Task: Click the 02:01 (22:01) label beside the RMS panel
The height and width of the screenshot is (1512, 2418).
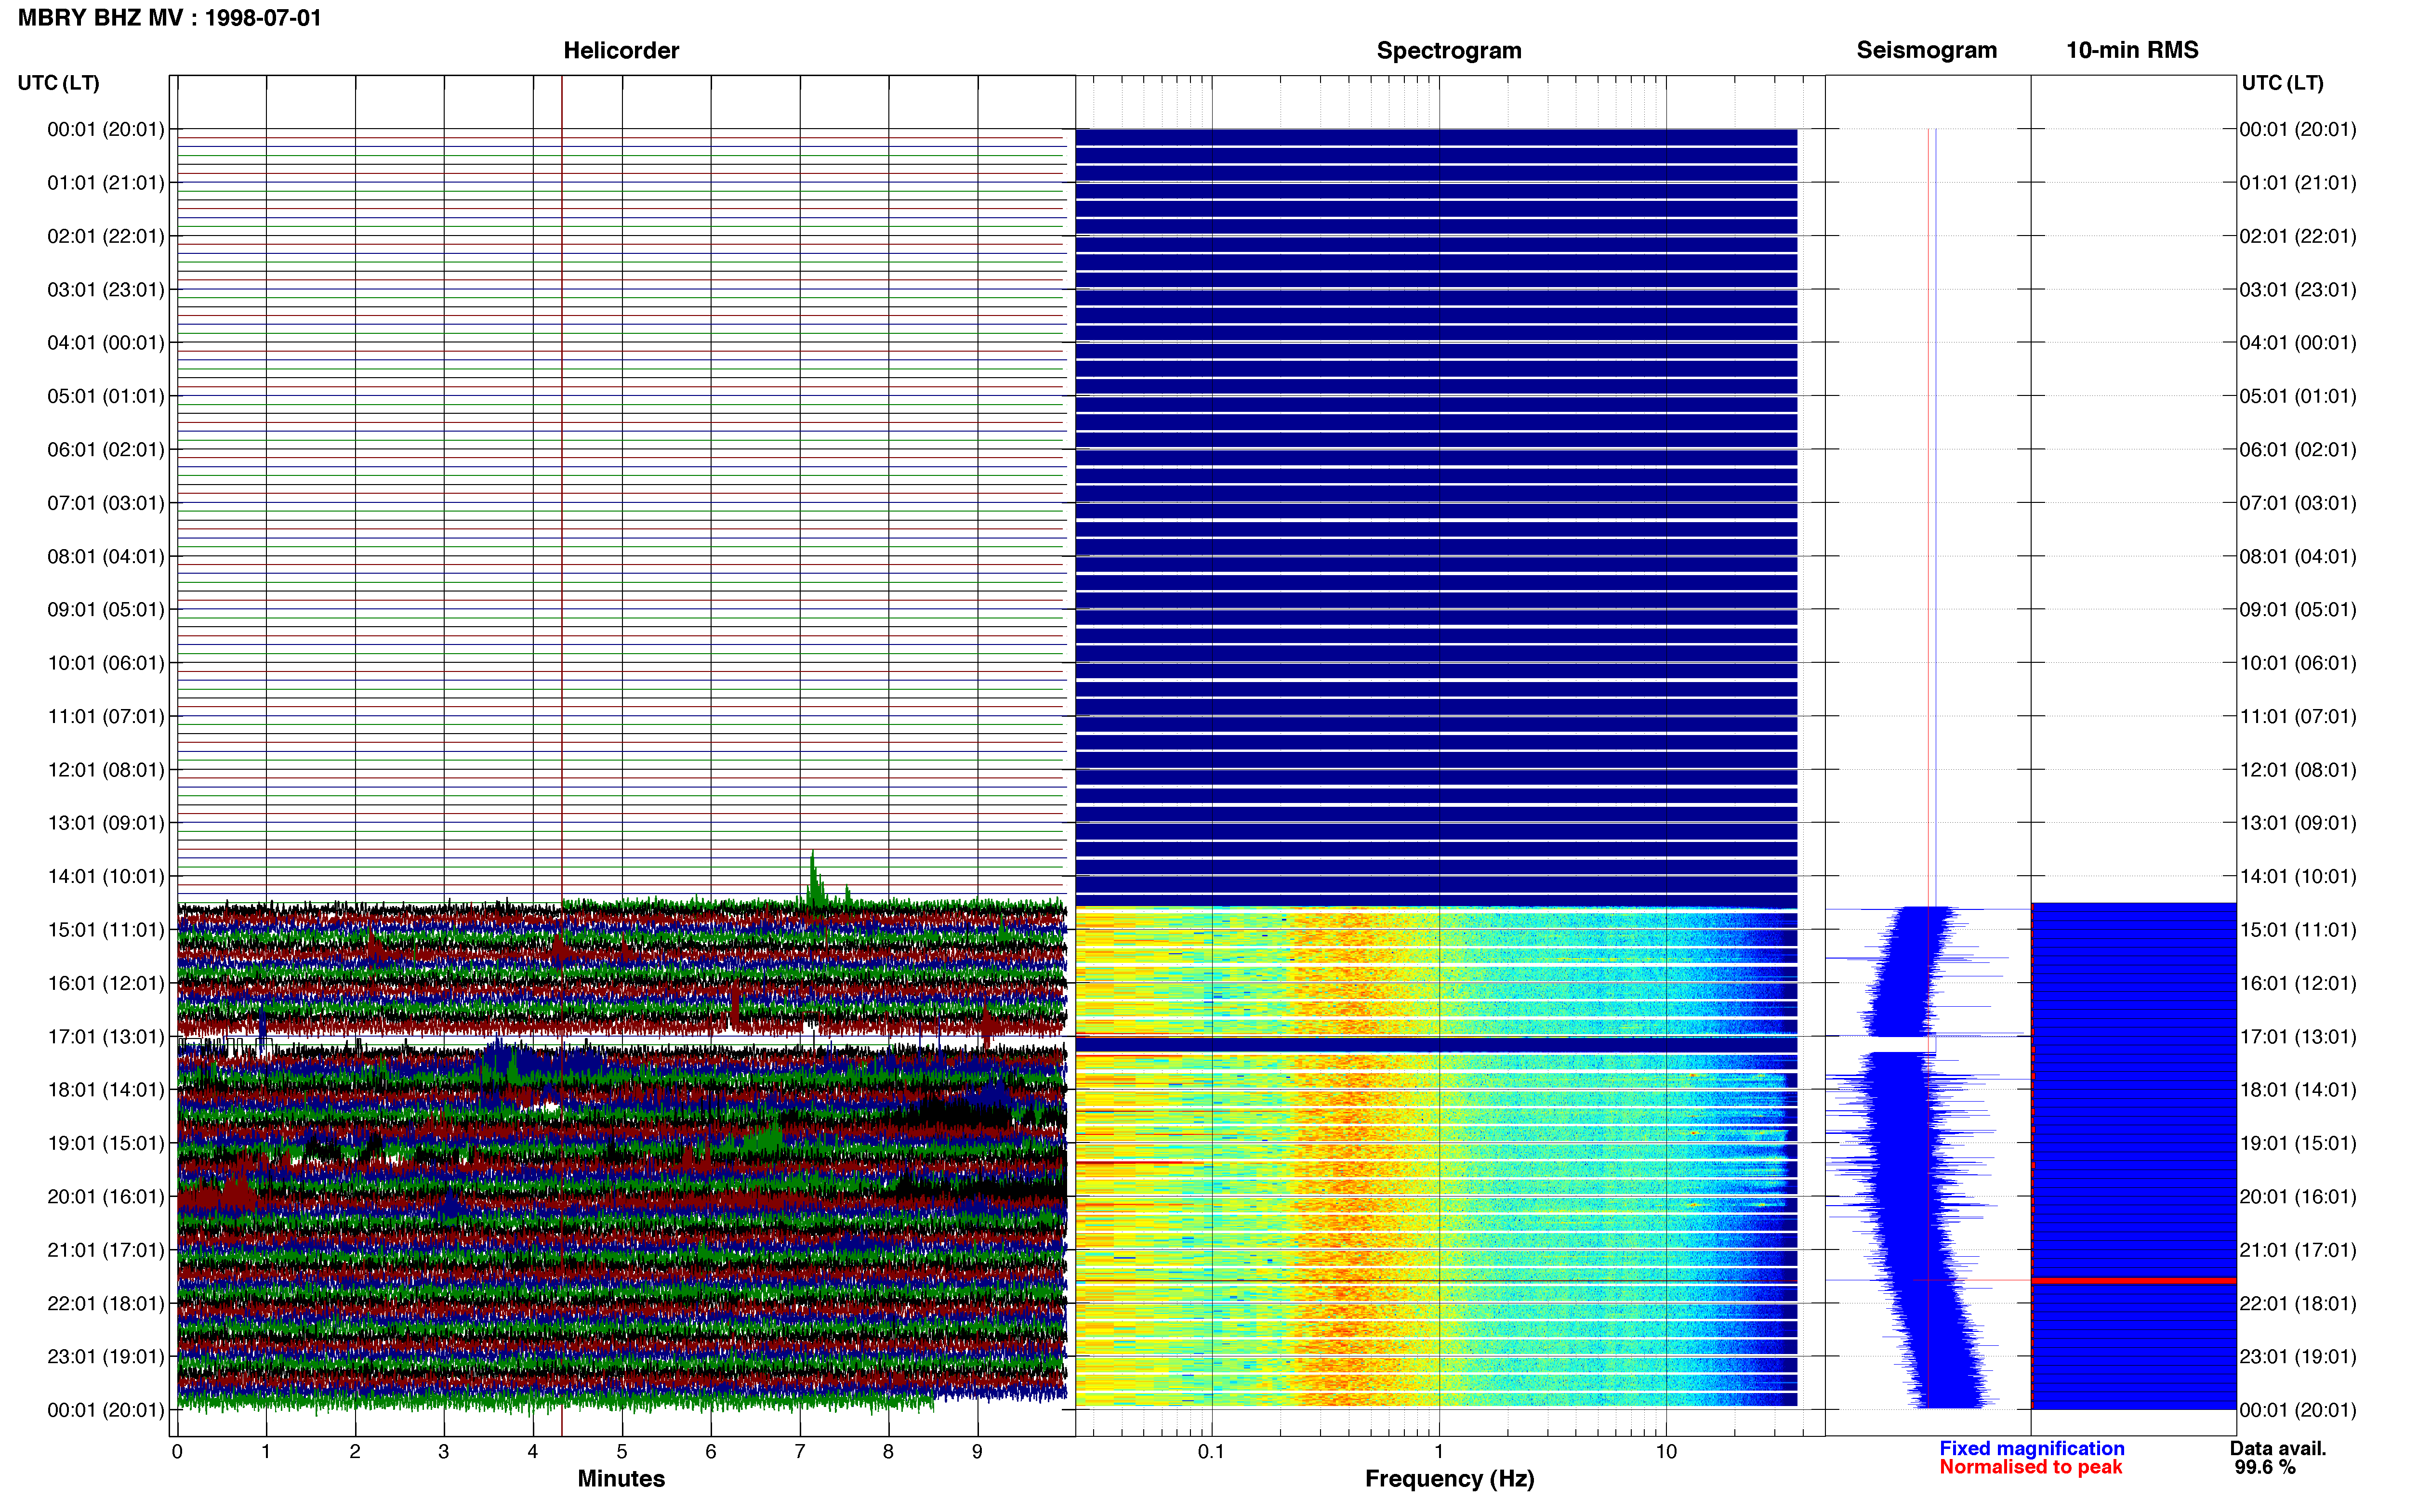Action: pyautogui.click(x=2298, y=236)
